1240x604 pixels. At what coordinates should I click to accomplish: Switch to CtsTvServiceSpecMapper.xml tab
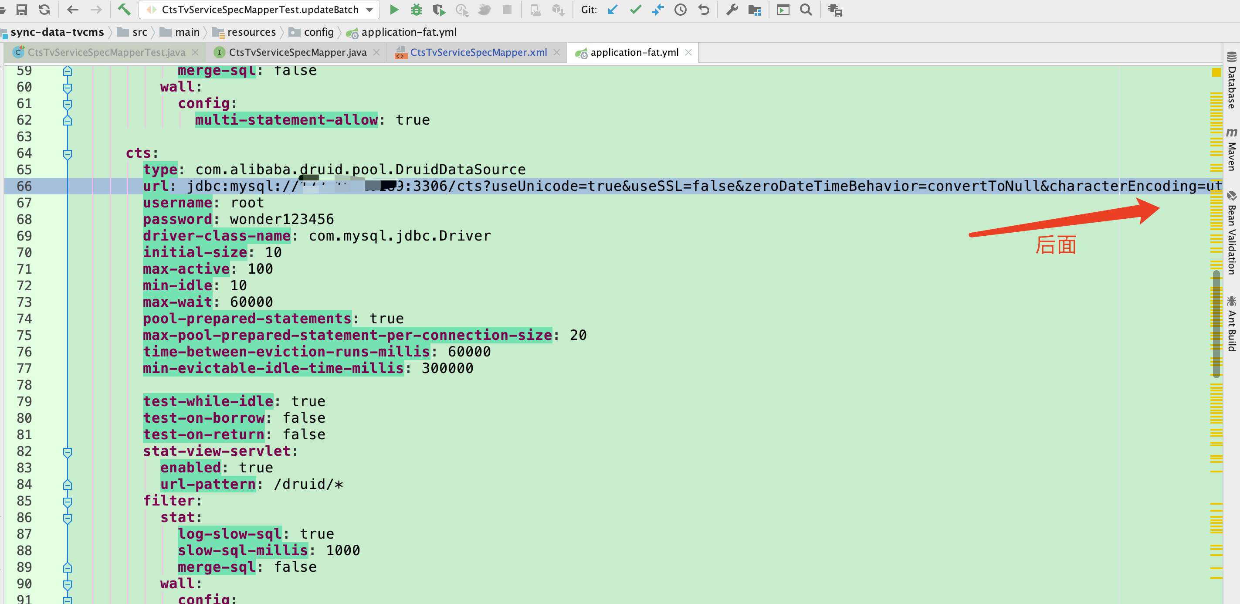(478, 52)
